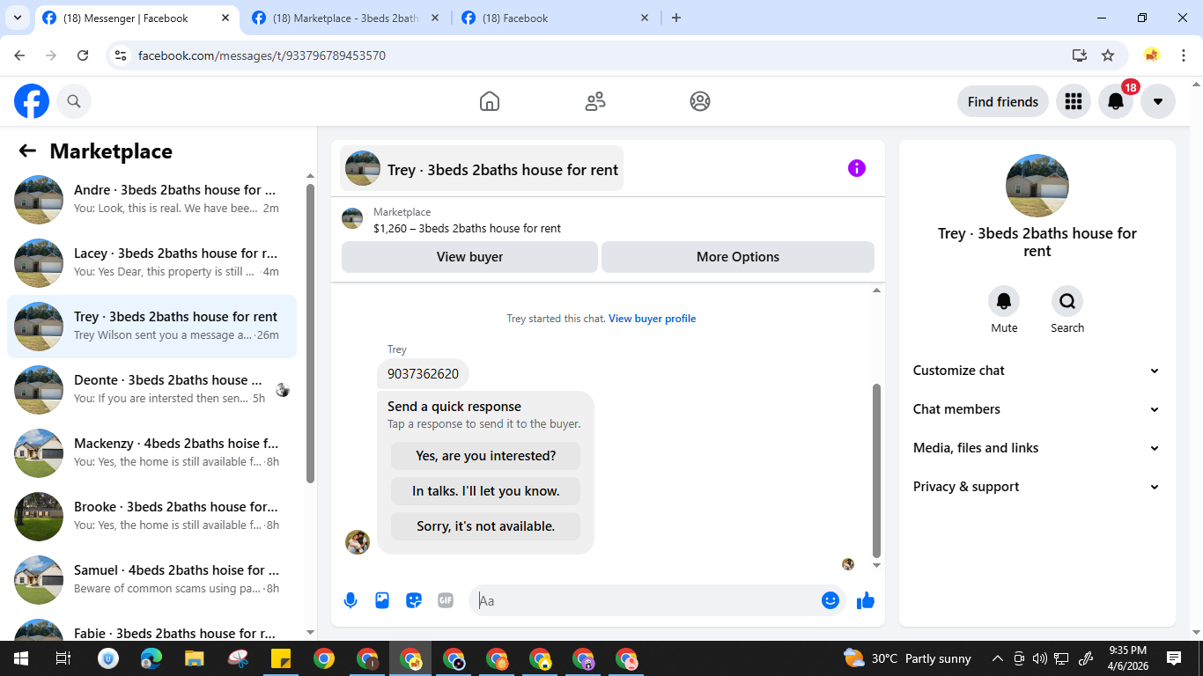Open the sticker picker icon
Screen dimensions: 1203x676
coord(414,600)
